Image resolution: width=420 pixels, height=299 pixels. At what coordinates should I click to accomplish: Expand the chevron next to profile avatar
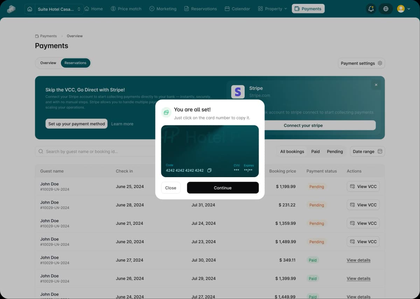click(409, 9)
